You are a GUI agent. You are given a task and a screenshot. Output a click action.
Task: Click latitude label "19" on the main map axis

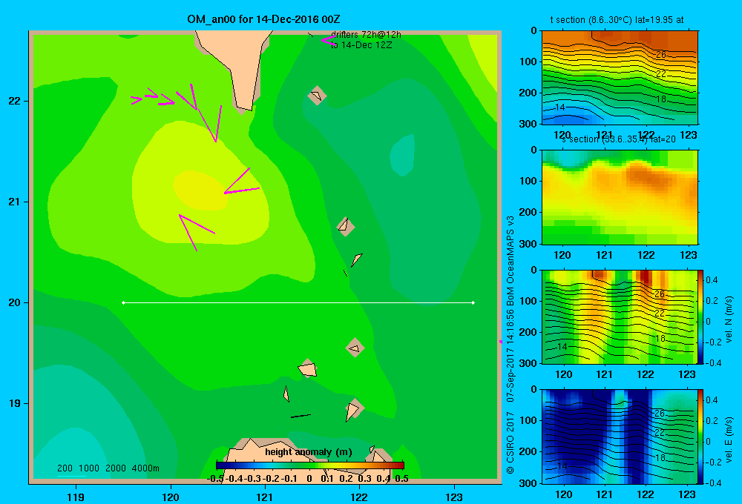(x=15, y=403)
